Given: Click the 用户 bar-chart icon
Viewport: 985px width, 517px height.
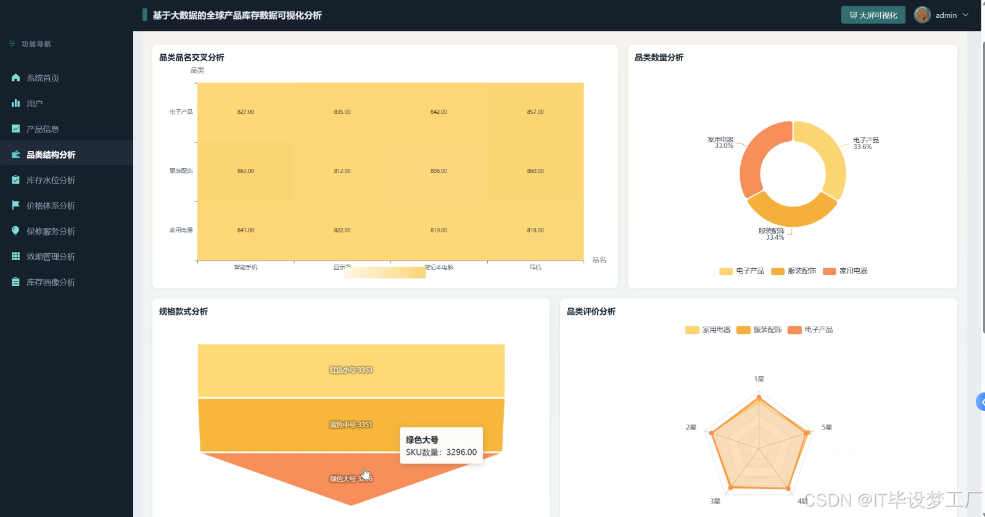Looking at the screenshot, I should 16,103.
